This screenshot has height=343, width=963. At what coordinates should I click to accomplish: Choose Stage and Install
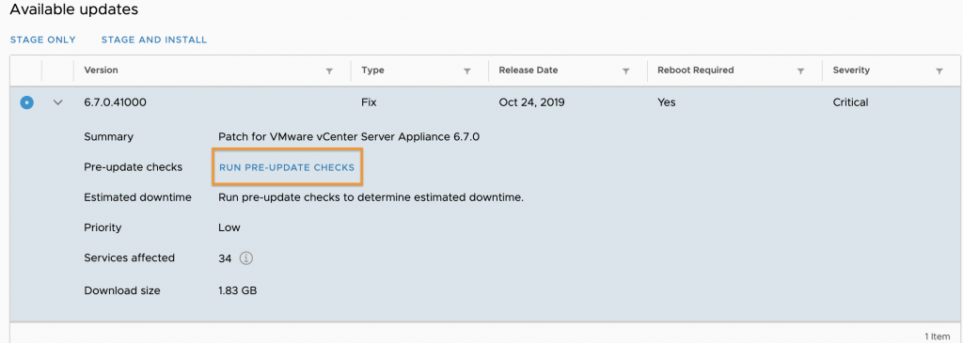click(154, 39)
